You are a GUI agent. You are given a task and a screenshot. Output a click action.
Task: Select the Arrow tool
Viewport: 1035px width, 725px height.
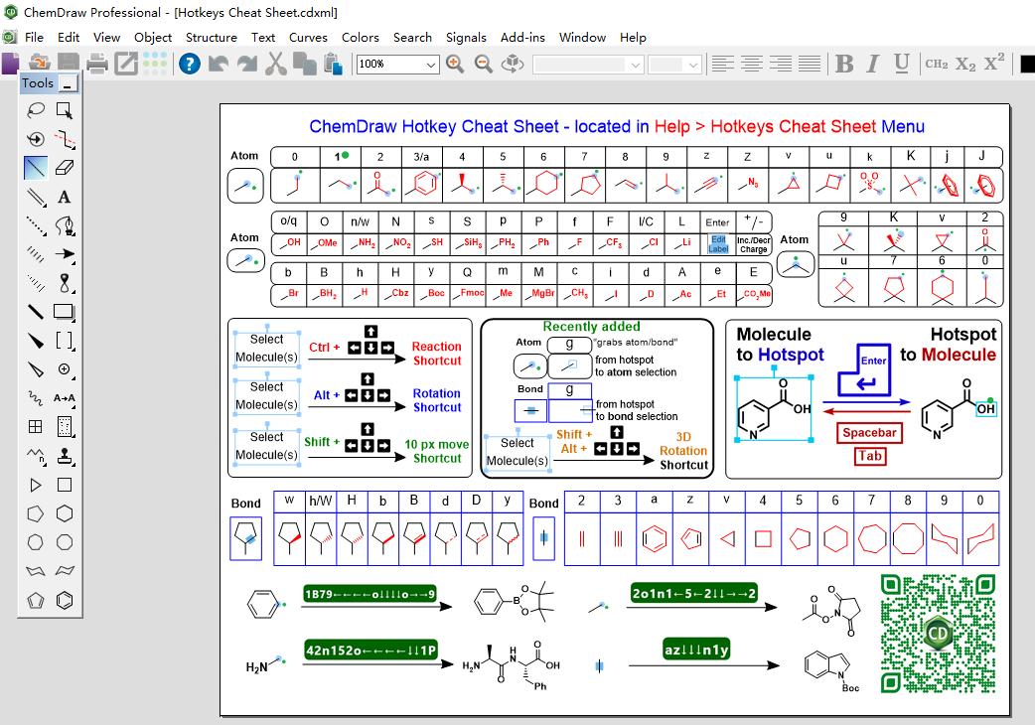pos(65,254)
